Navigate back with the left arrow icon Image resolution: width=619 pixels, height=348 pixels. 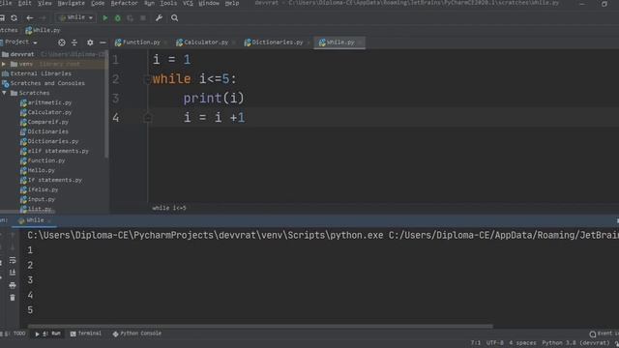(30, 17)
